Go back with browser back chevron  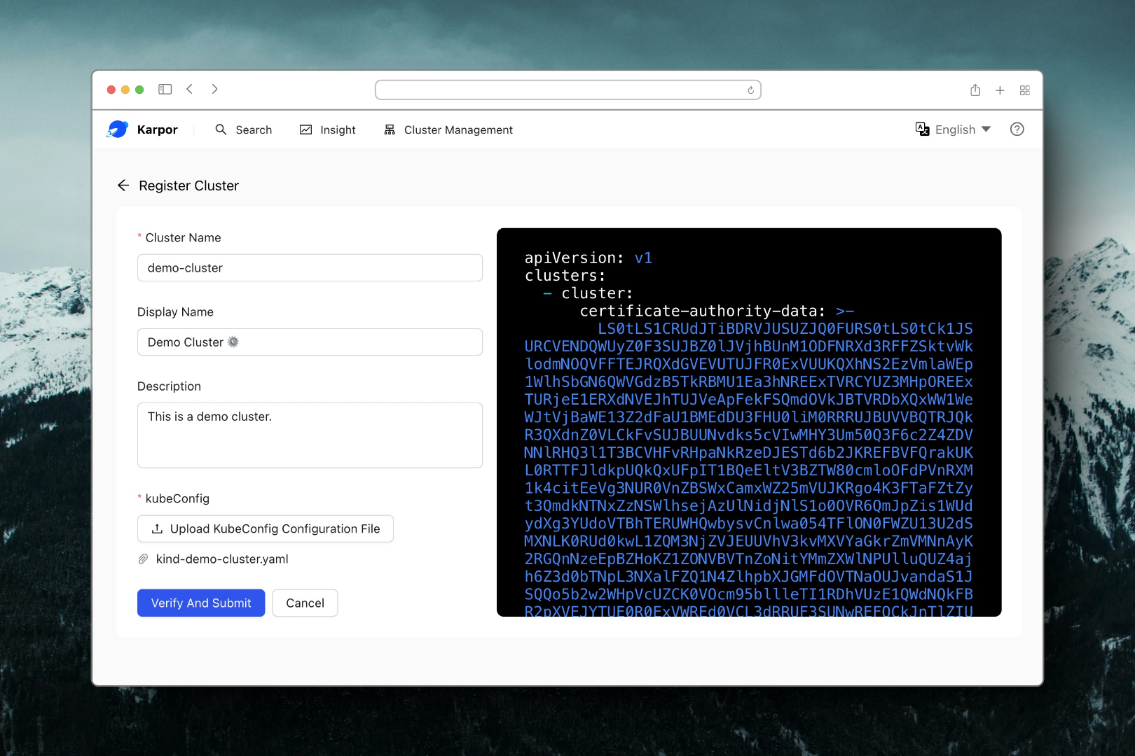coord(190,90)
